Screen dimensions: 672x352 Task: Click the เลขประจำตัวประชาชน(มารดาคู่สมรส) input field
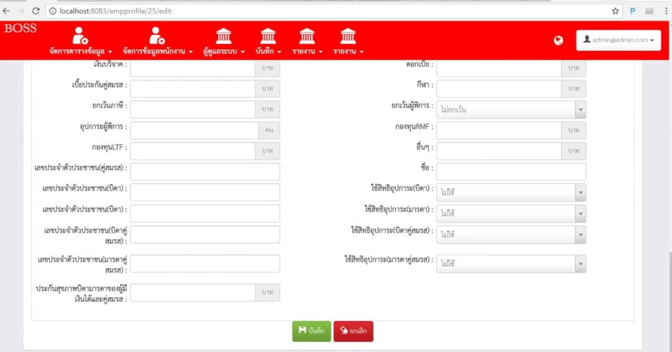tap(205, 264)
